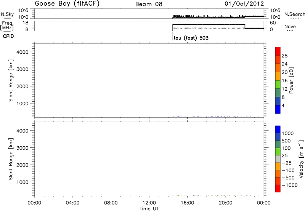Click the bright blue bottom swatch of Power colorbar
The height and width of the screenshot is (211, 305).
pyautogui.click(x=278, y=109)
